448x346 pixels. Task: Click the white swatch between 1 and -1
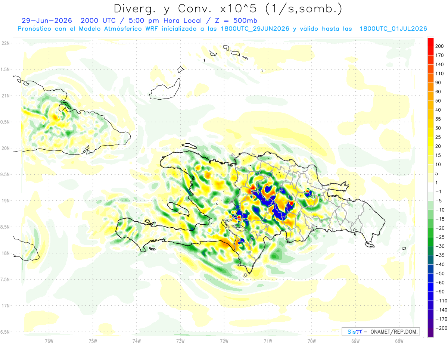[430, 187]
